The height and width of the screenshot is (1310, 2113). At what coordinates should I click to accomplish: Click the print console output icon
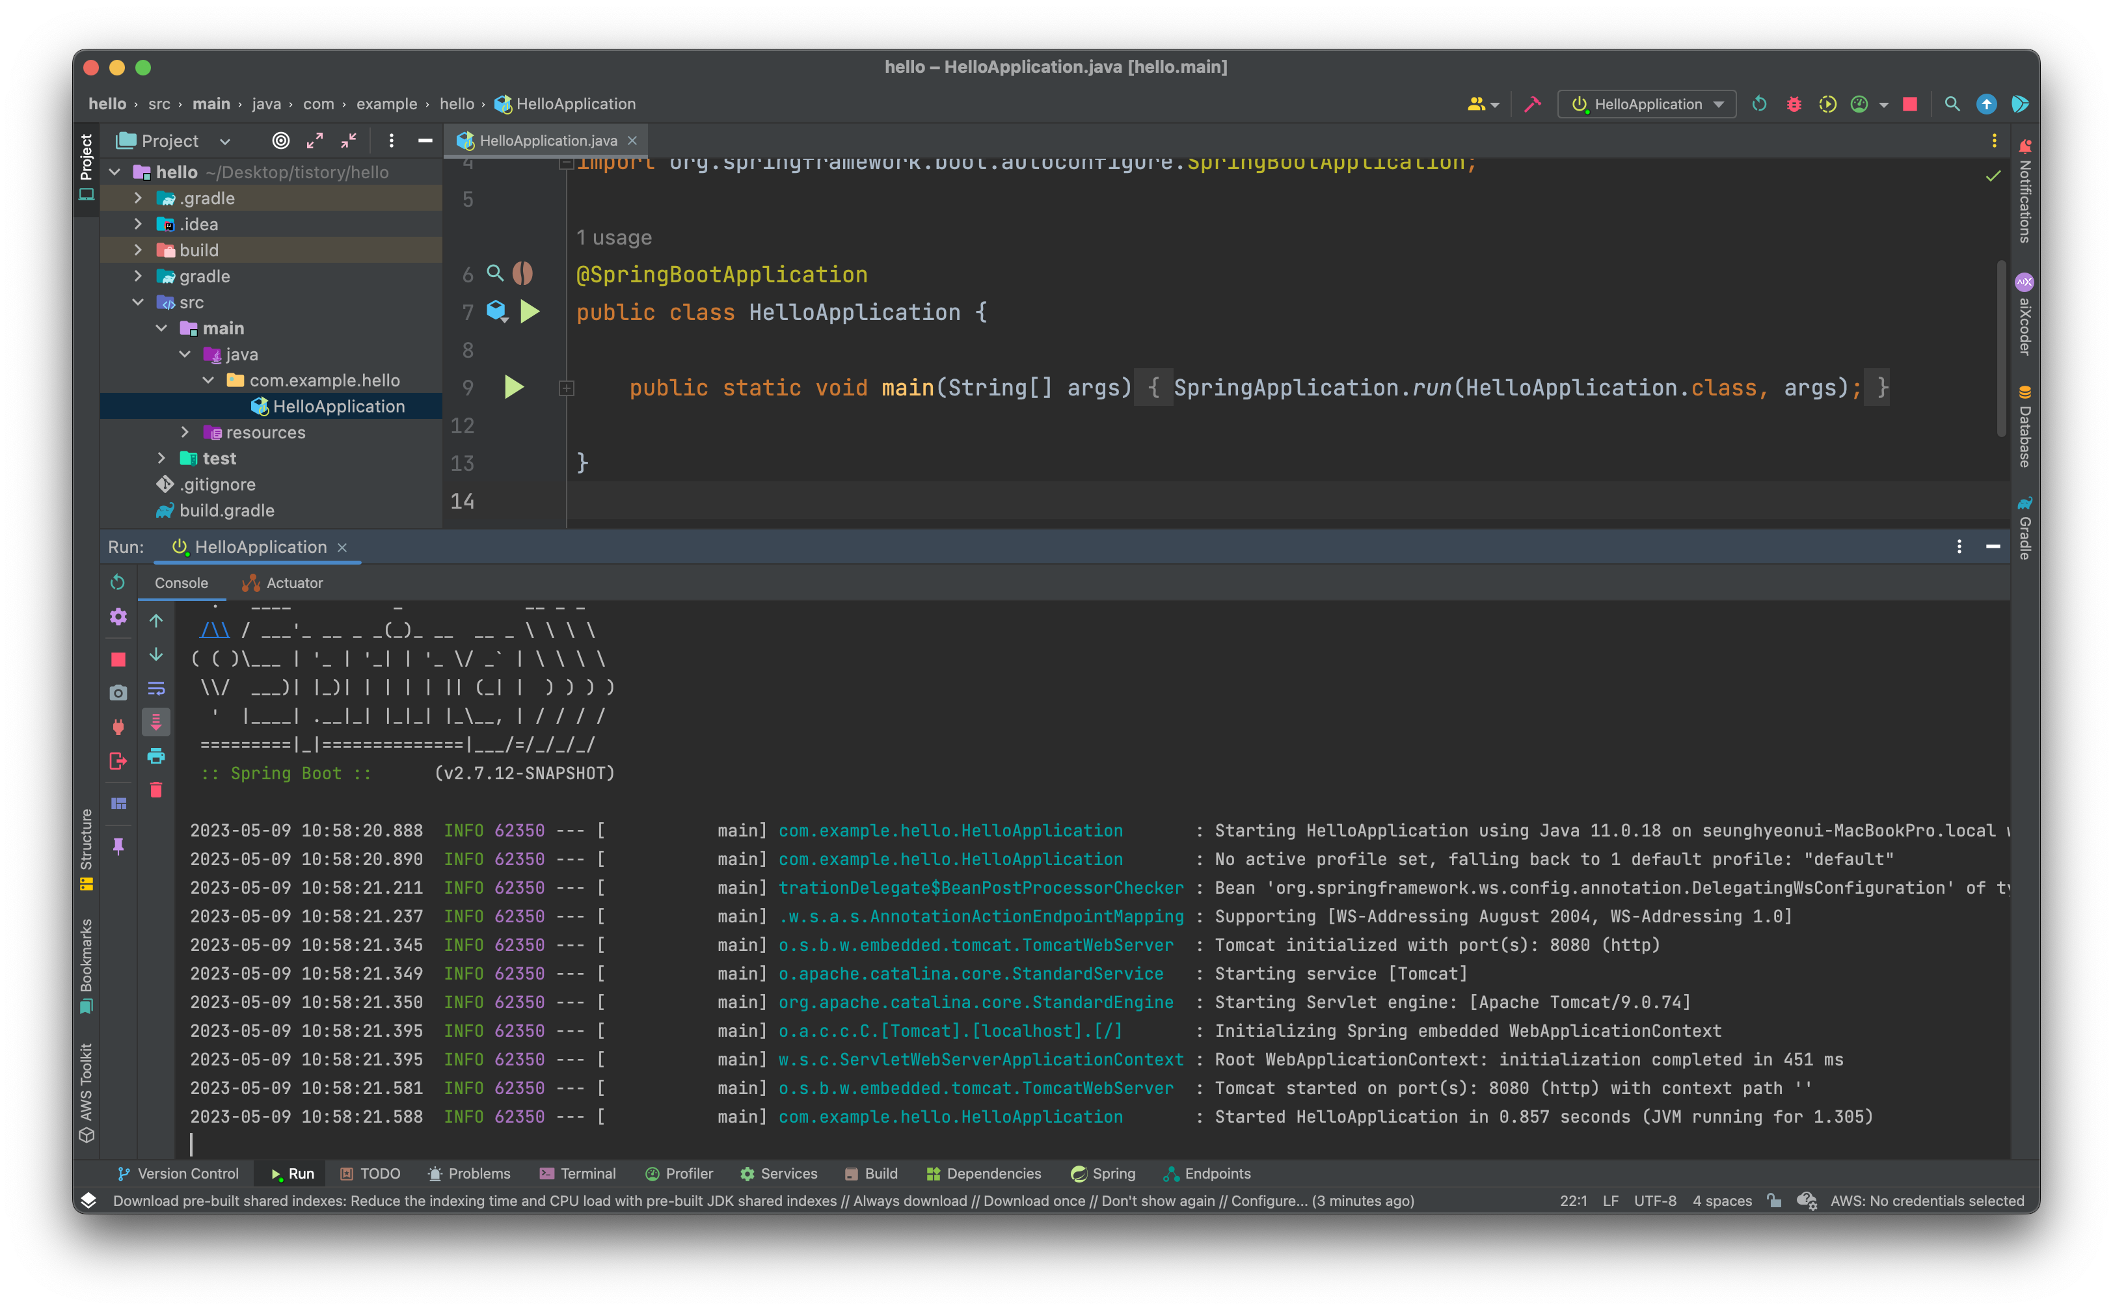pyautogui.click(x=156, y=756)
